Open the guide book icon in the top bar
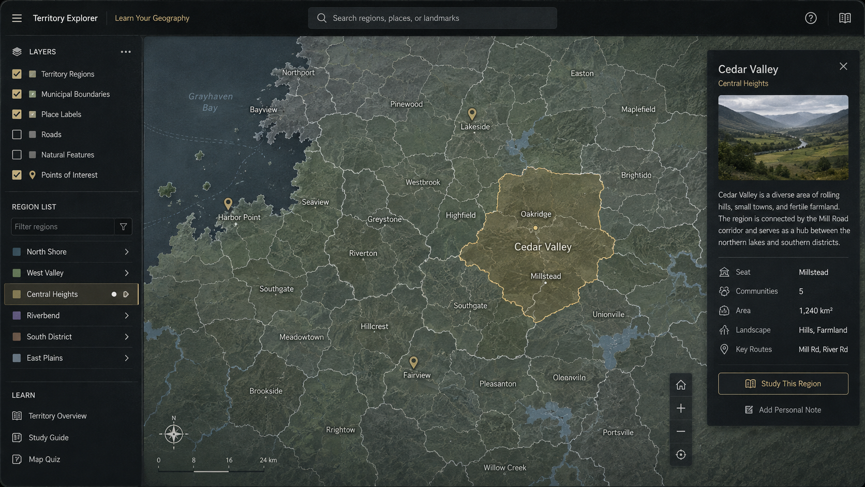865x487 pixels. tap(845, 18)
